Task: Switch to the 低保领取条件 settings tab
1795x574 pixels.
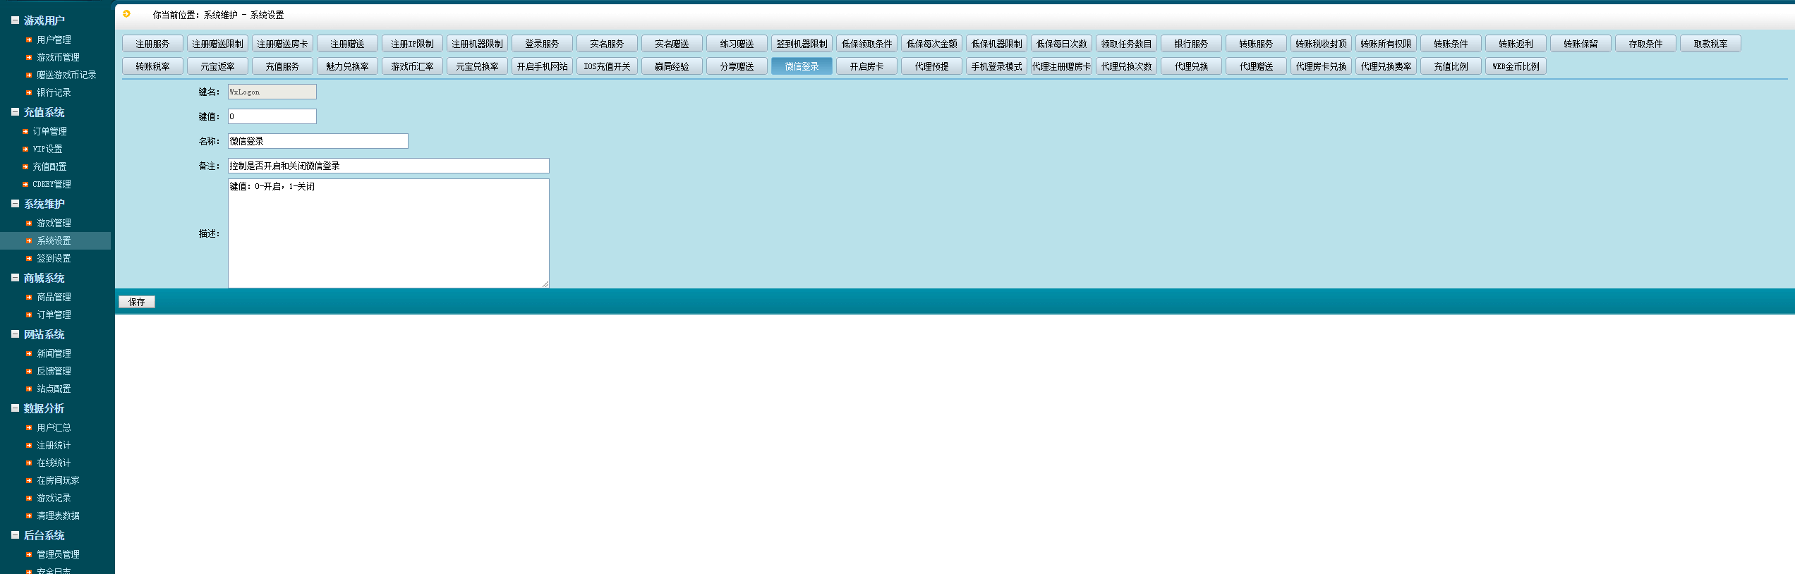Action: (866, 44)
